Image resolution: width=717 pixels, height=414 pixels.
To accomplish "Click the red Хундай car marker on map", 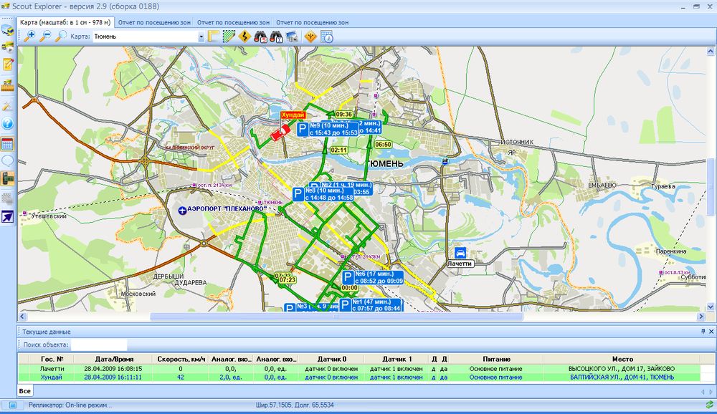I will (280, 133).
